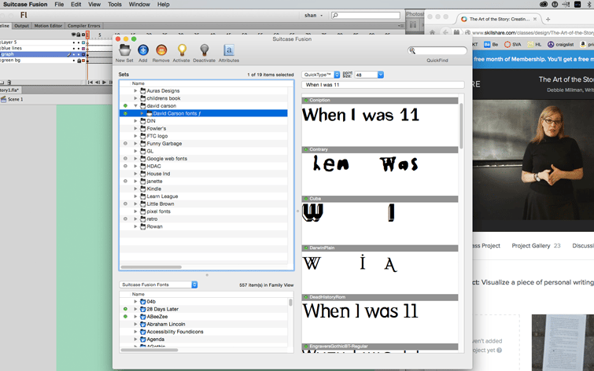Screen dimensions: 594x371
Task: Toggle activation dot for Google web fonts set
Action: click(x=125, y=159)
